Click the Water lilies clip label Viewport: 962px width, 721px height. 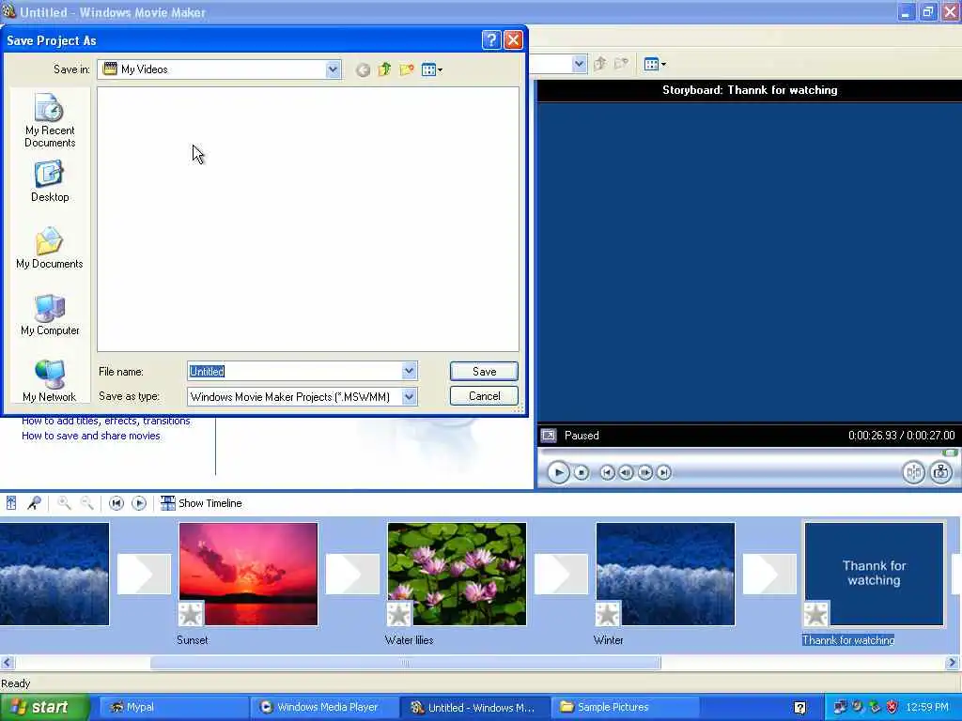(x=410, y=640)
